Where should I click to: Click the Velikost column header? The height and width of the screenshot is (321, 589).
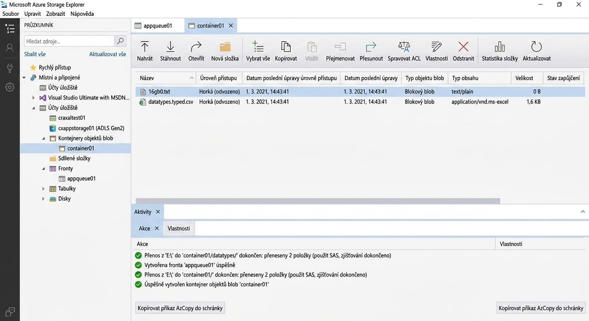tap(527, 78)
